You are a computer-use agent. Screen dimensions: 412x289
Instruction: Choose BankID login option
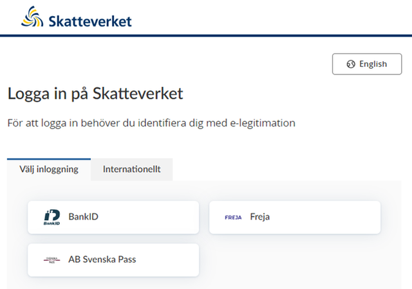(113, 217)
